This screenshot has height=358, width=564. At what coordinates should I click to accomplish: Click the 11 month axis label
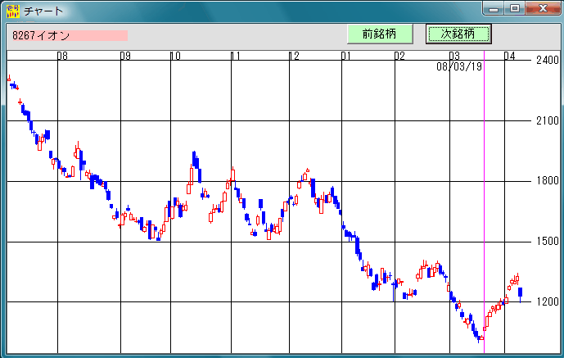click(x=235, y=56)
